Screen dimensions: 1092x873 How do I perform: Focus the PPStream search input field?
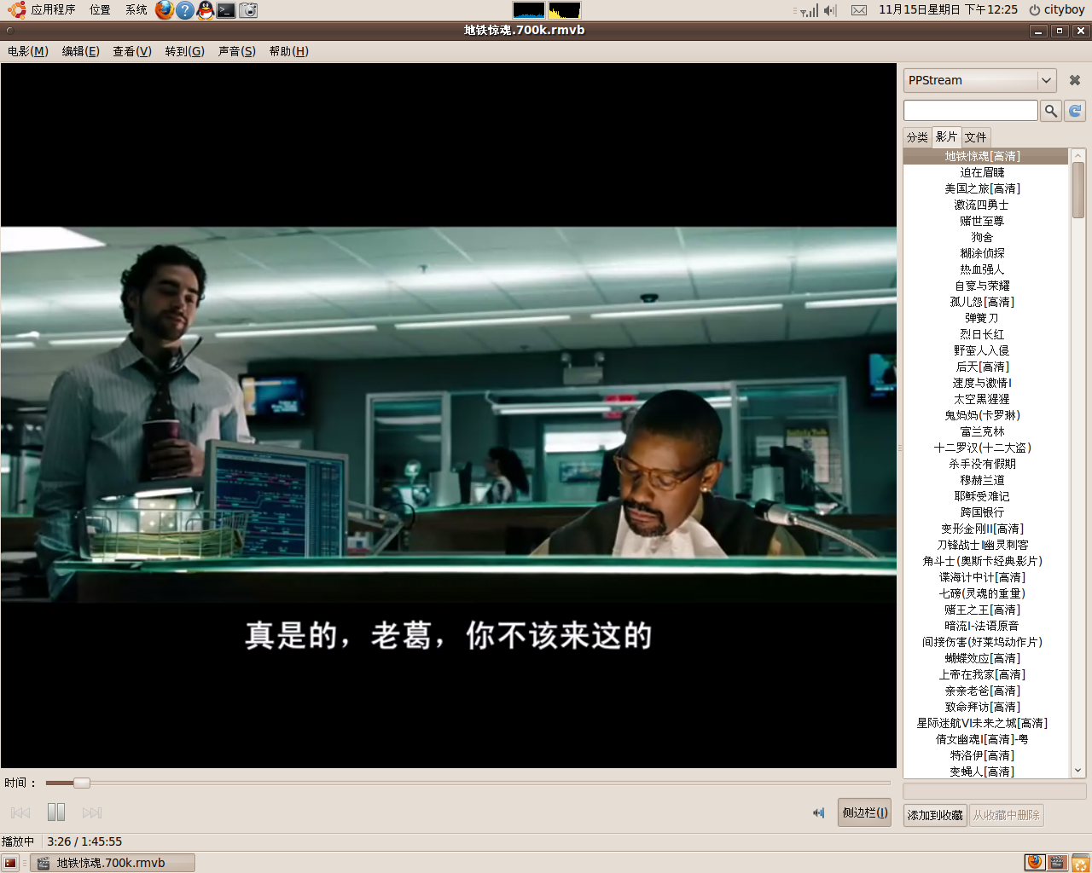[971, 110]
